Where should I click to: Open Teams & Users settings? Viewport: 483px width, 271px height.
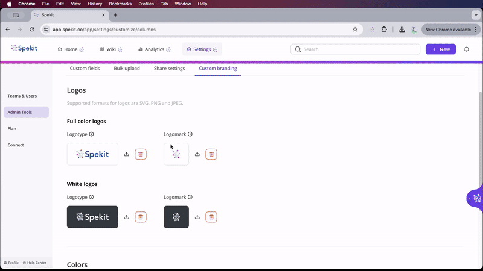[x=22, y=96]
